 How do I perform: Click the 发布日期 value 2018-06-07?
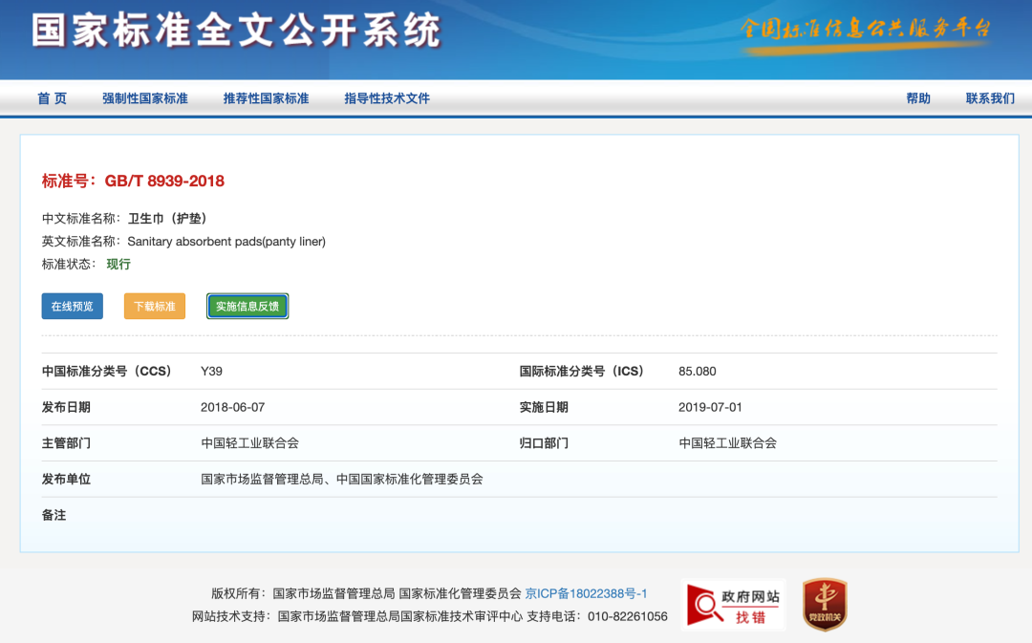(232, 407)
